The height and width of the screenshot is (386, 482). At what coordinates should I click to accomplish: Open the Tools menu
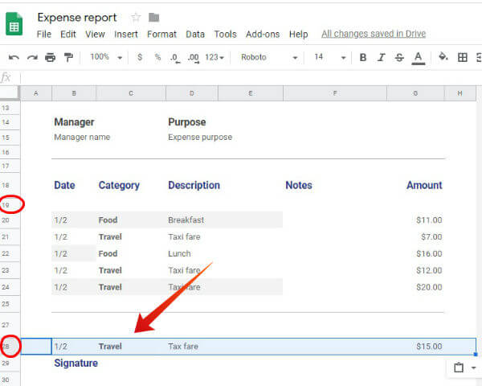[x=225, y=34]
